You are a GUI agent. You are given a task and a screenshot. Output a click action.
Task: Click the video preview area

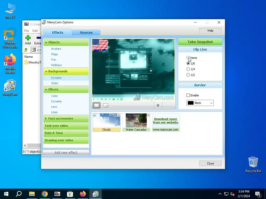(133, 70)
